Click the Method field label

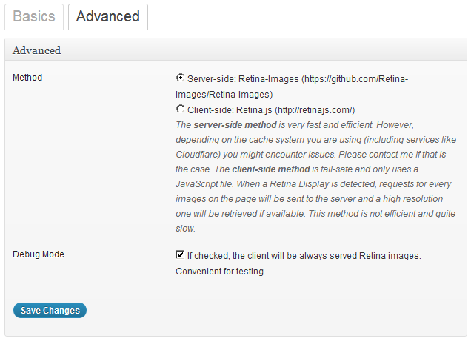pos(27,78)
